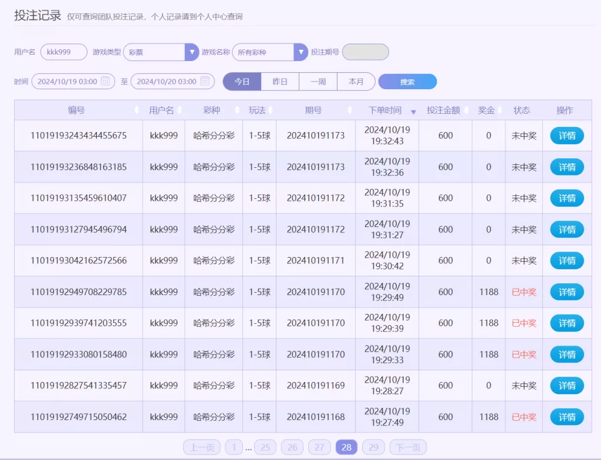Click 1188 prize for order 11019192939741203555
This screenshot has height=460, width=601.
click(489, 323)
